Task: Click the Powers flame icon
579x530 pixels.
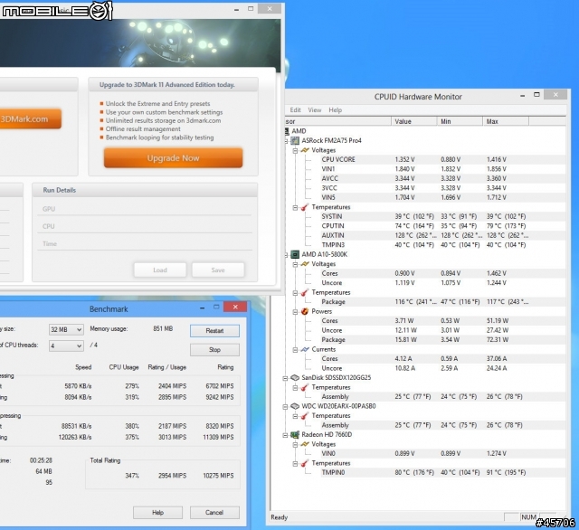Action: click(x=305, y=311)
